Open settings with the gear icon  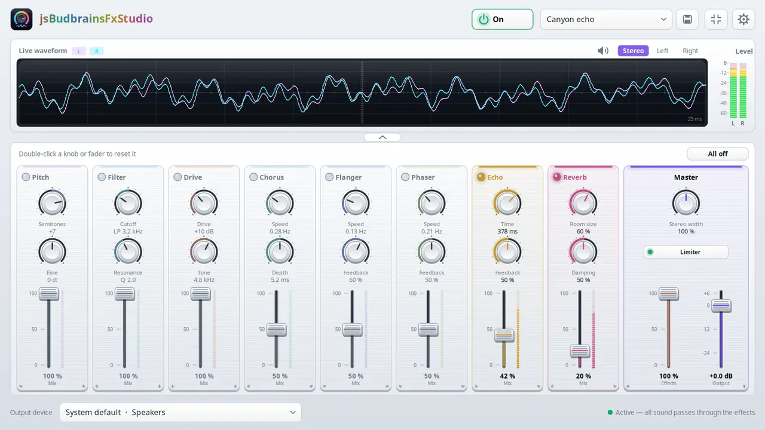[x=743, y=19]
